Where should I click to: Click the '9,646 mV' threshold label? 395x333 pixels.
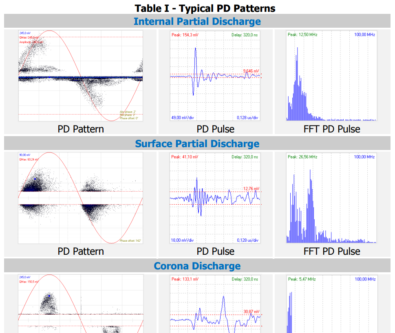pyautogui.click(x=251, y=71)
